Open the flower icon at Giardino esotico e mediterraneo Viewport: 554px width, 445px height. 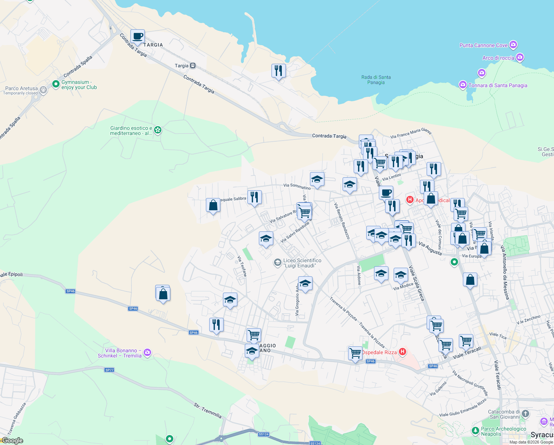click(157, 131)
